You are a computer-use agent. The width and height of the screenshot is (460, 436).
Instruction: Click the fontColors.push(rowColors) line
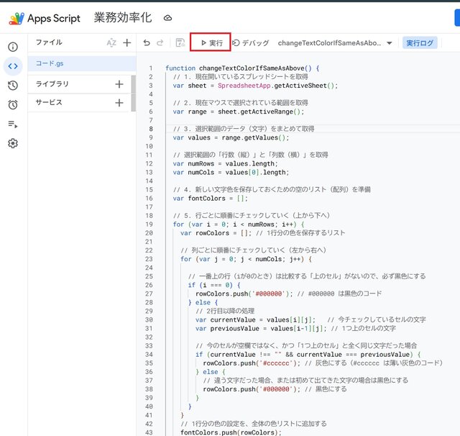click(x=231, y=432)
